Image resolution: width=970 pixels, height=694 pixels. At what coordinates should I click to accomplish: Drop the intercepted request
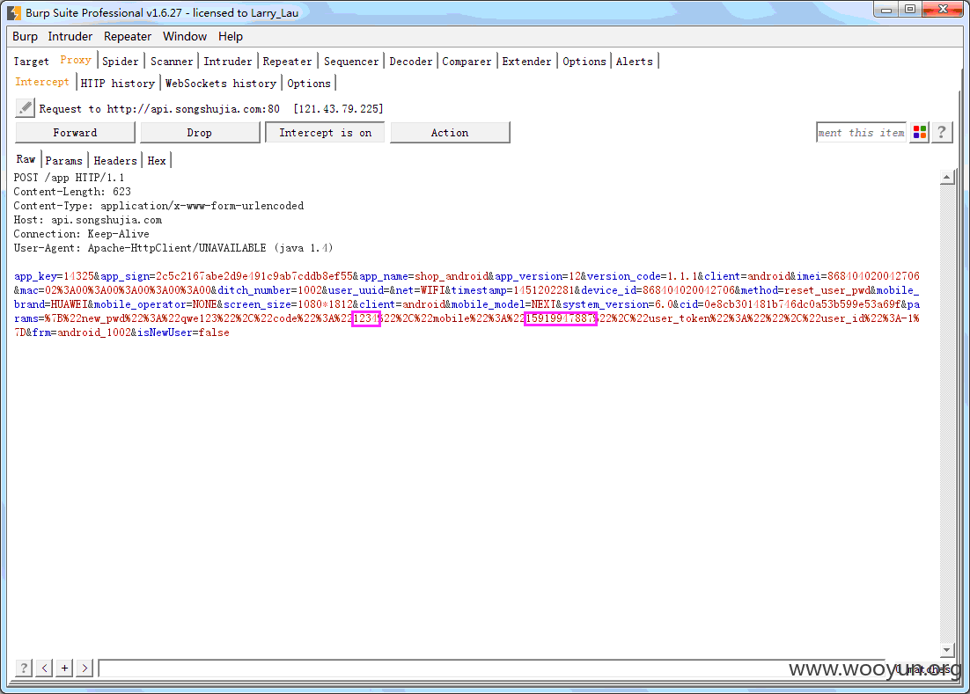[x=200, y=132]
